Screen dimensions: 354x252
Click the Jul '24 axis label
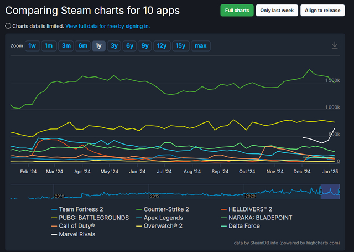pos(164,172)
